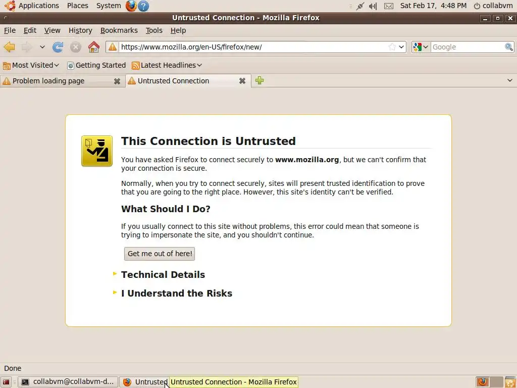Viewport: 517px width, 388px height.
Task: Open the list all tabs dropdown
Action: point(510,80)
